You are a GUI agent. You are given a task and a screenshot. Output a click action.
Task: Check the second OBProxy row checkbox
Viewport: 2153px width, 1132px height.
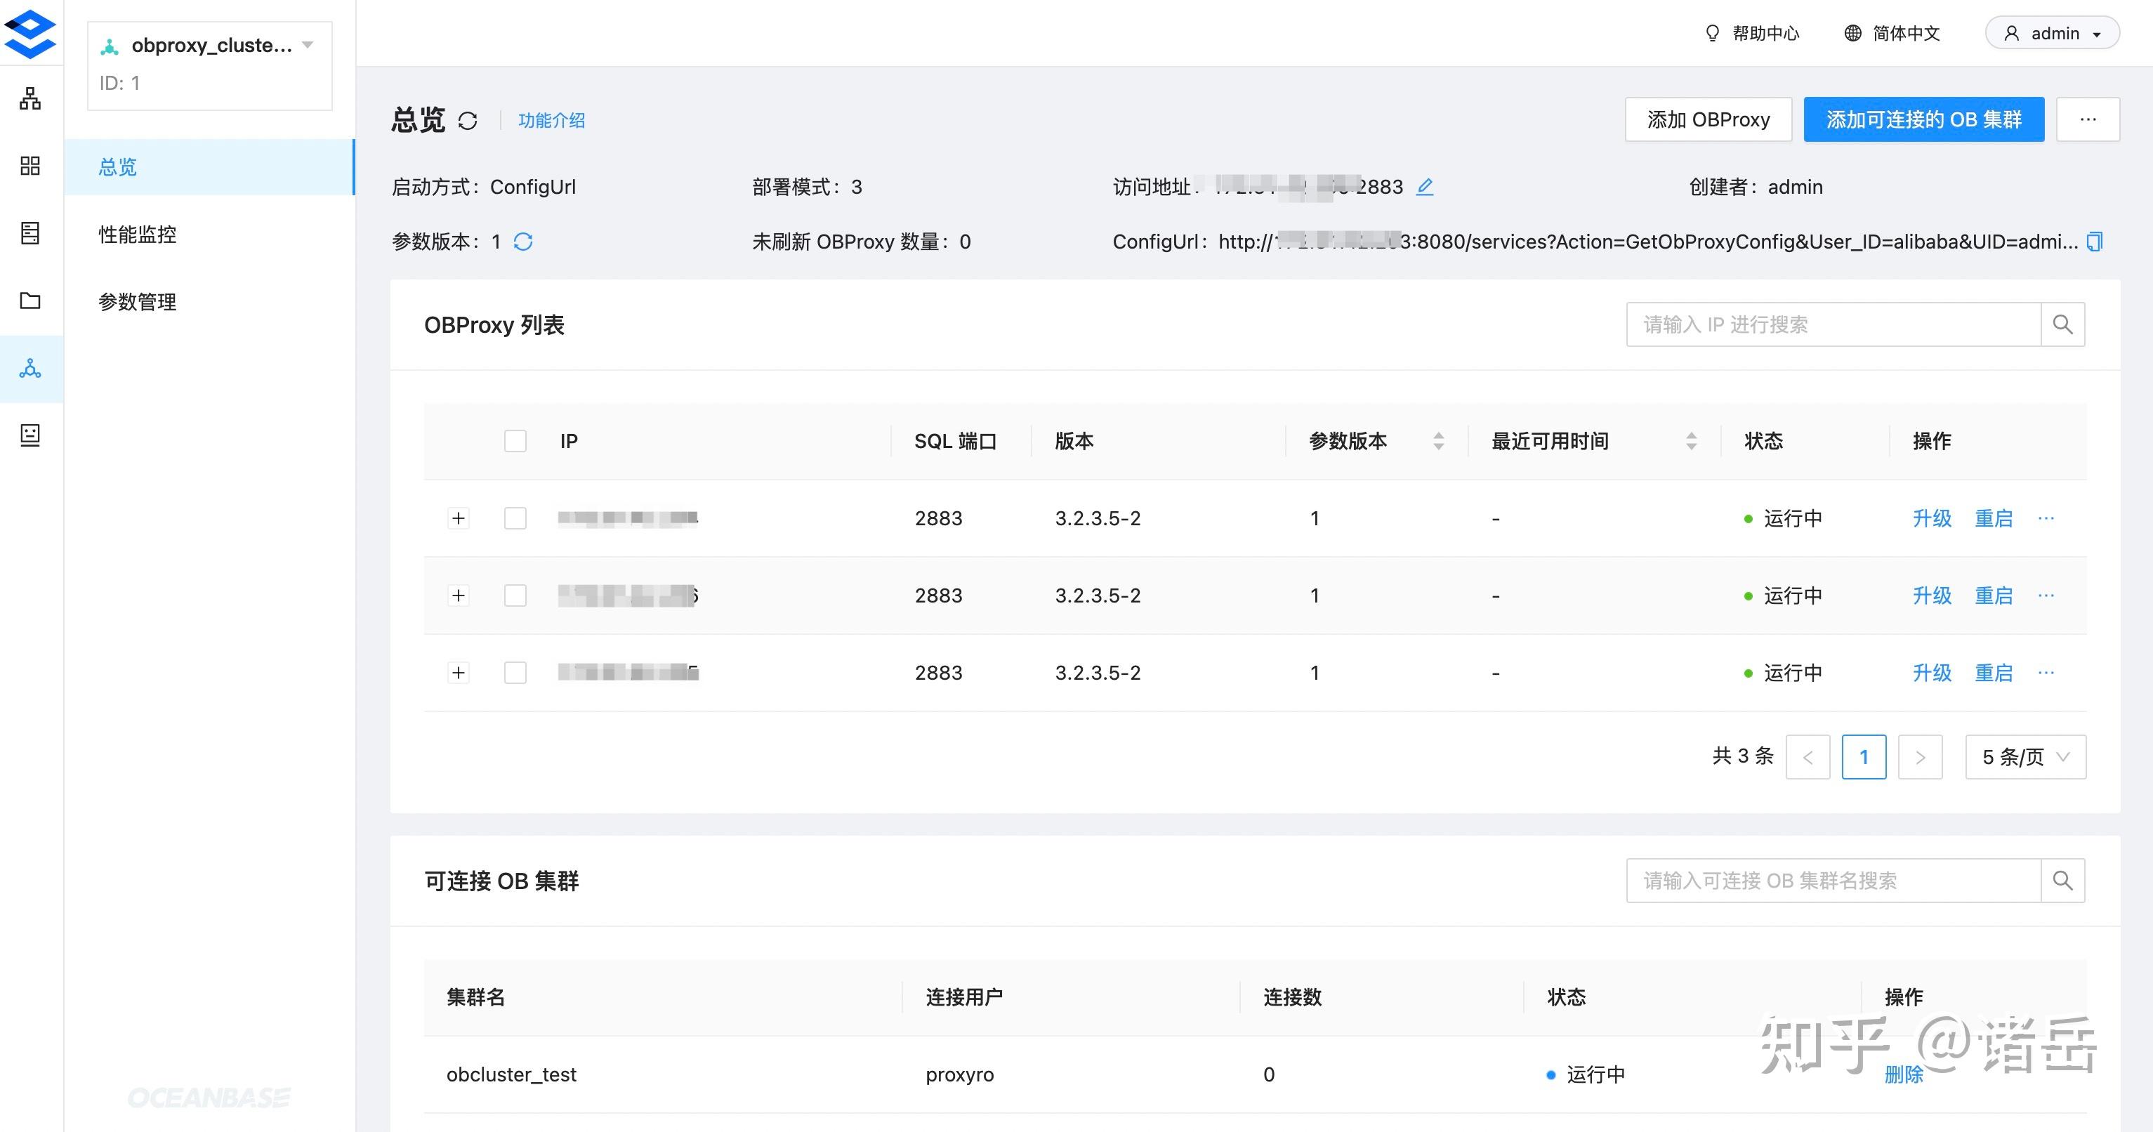[x=515, y=595]
